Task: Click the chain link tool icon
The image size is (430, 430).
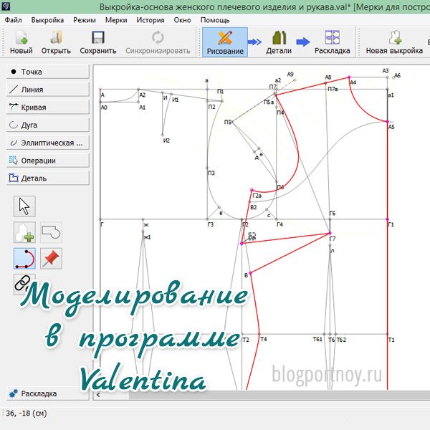Action: 24,283
